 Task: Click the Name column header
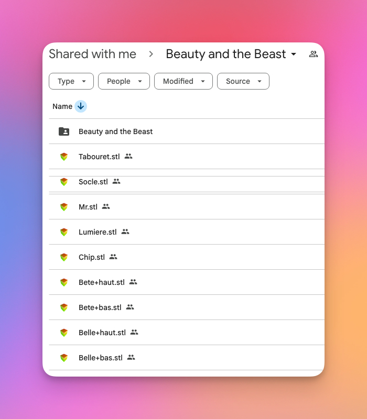coord(62,106)
